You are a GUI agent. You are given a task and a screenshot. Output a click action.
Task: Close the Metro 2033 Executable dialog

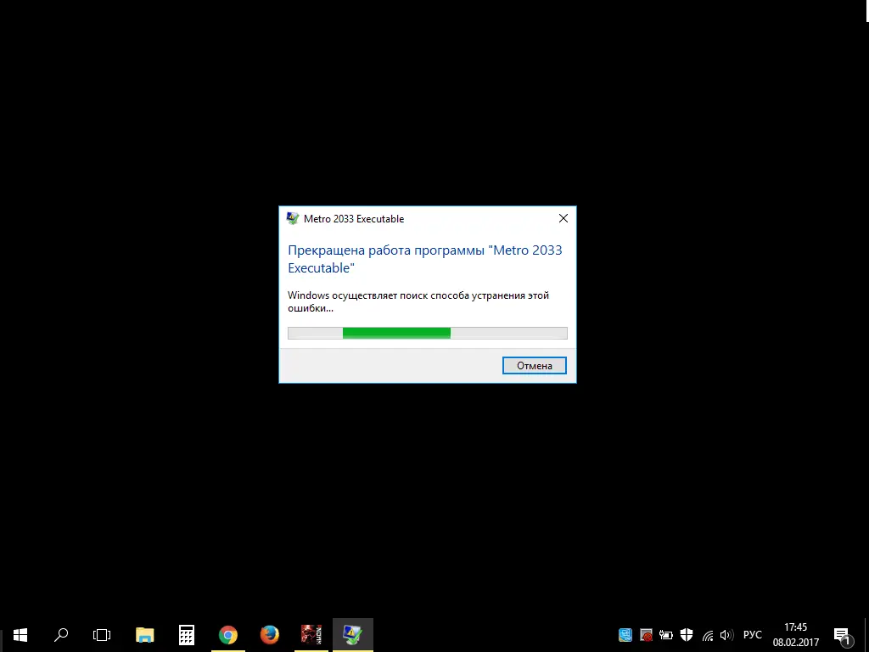pos(563,218)
